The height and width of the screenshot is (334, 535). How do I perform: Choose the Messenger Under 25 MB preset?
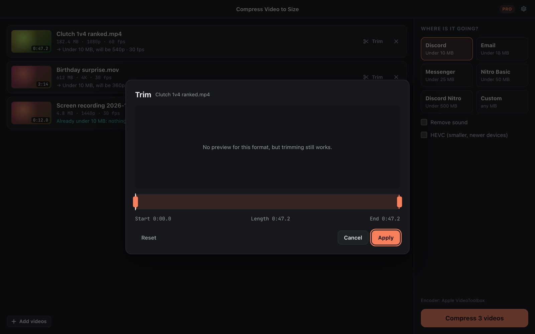click(x=447, y=75)
